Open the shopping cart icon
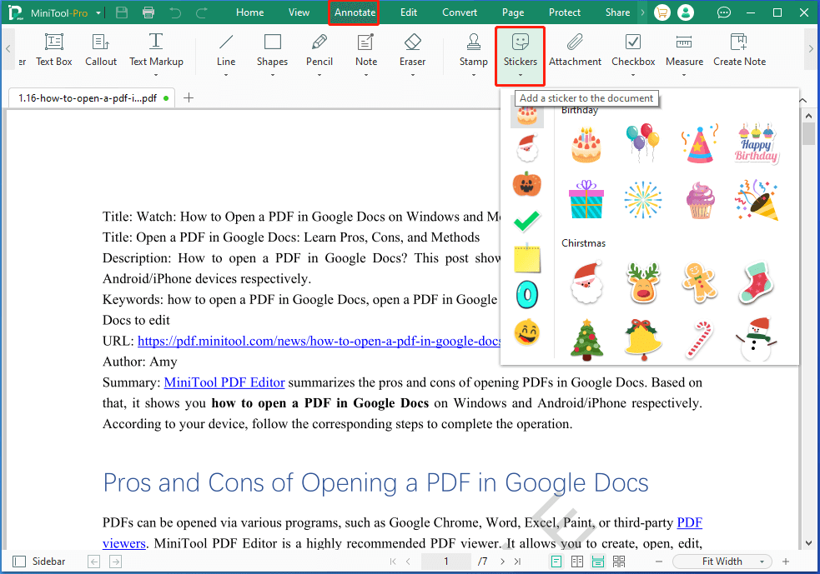This screenshot has height=574, width=820. 662,12
